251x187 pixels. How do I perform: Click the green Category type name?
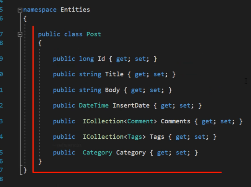pos(98,153)
